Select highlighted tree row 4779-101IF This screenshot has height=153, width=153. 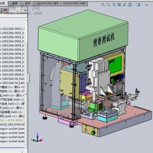tap(12, 120)
